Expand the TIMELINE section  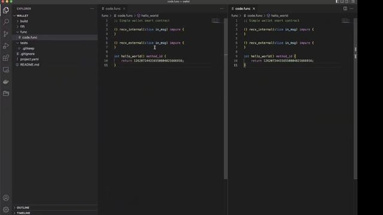(x=55, y=213)
